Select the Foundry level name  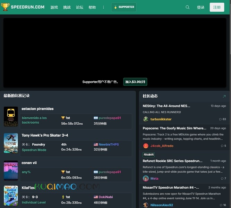pyautogui.click(x=38, y=145)
